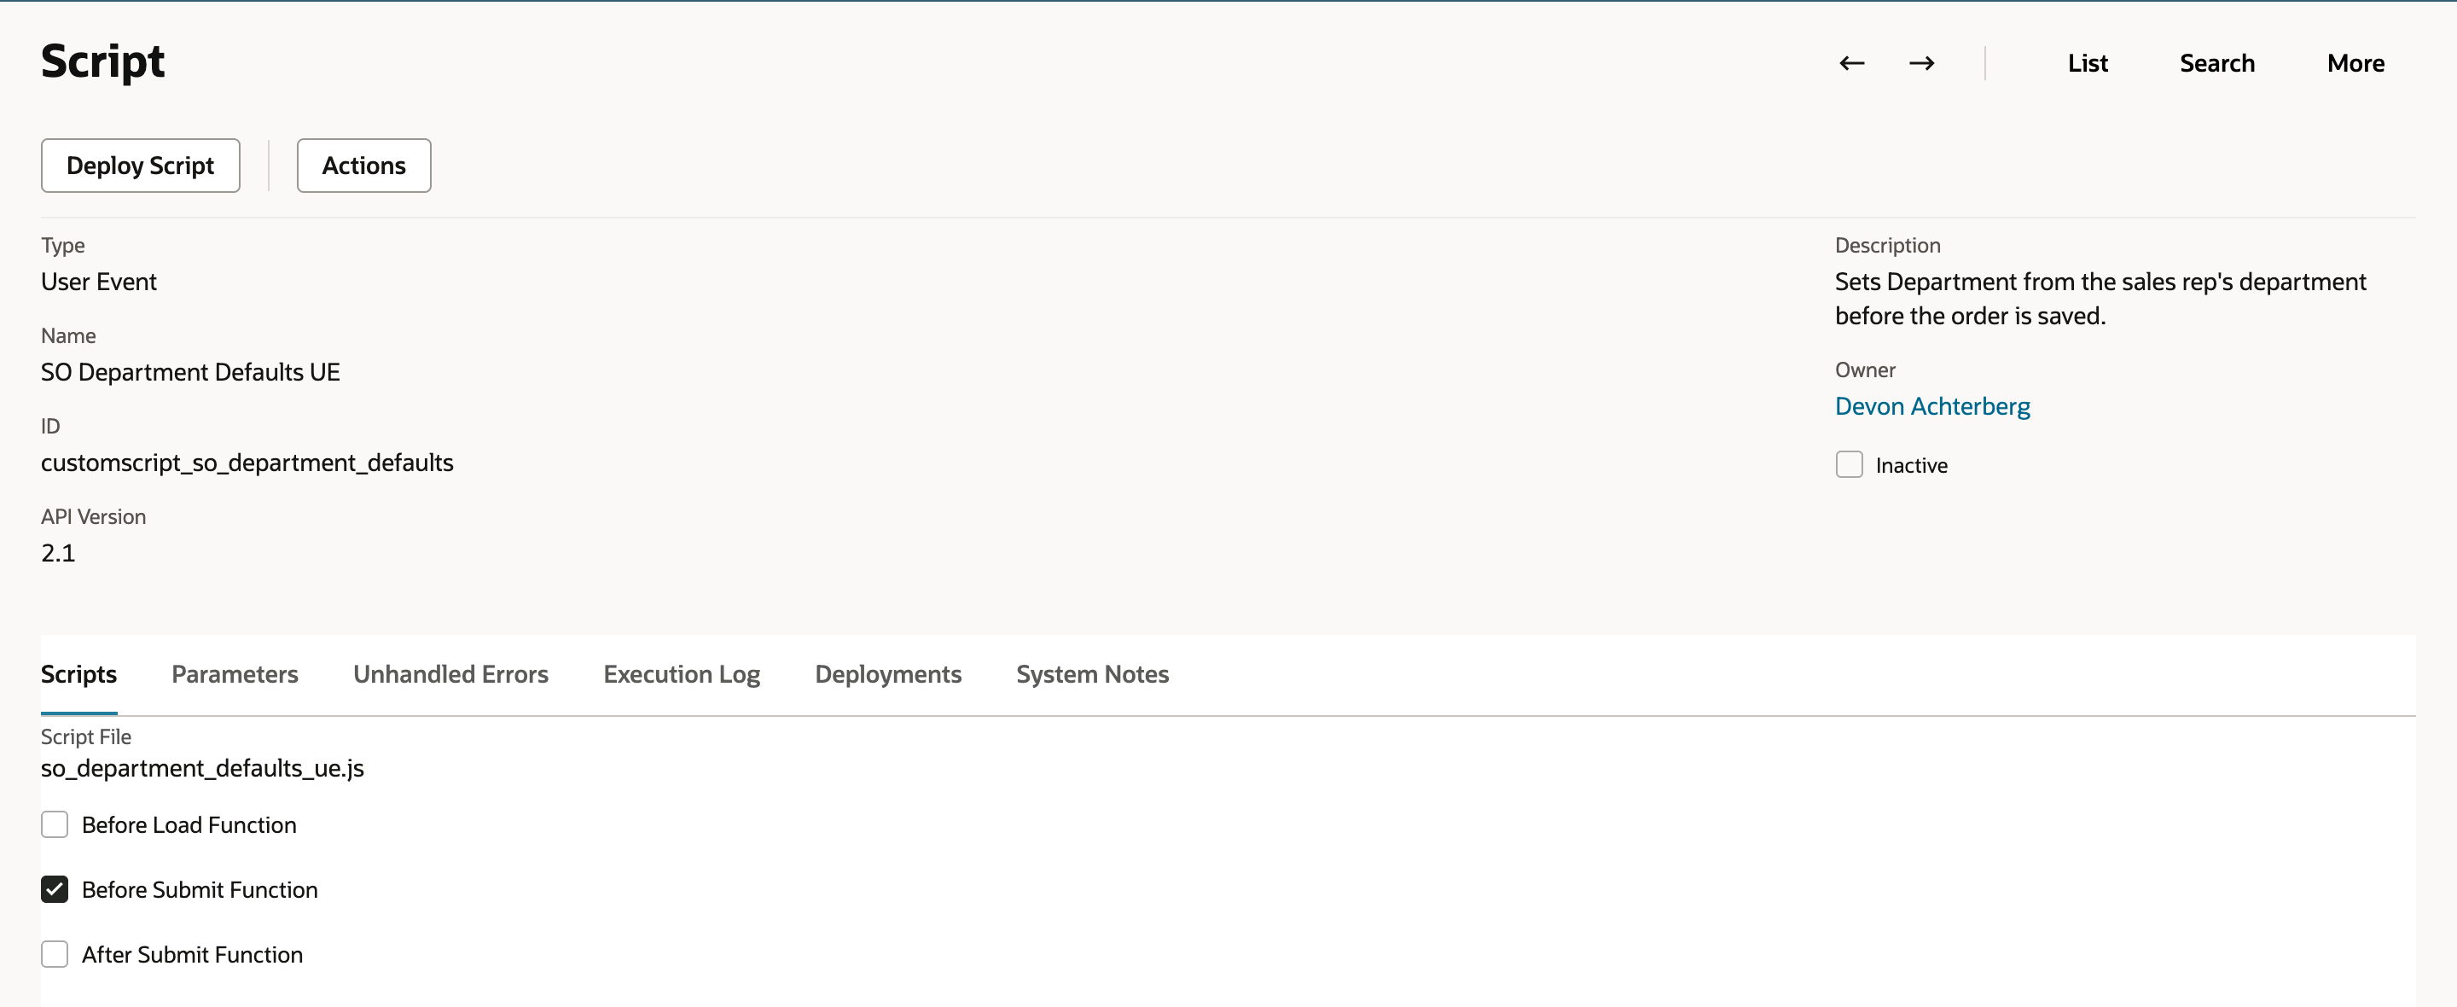Open the Execution Log tab
This screenshot has width=2457, height=1007.
[681, 674]
